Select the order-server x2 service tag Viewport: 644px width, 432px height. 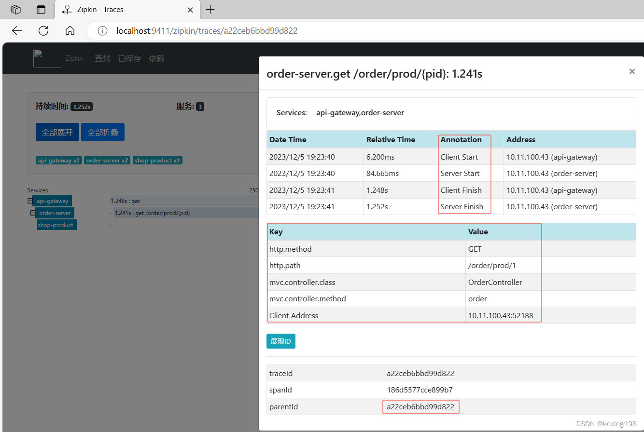[107, 161]
